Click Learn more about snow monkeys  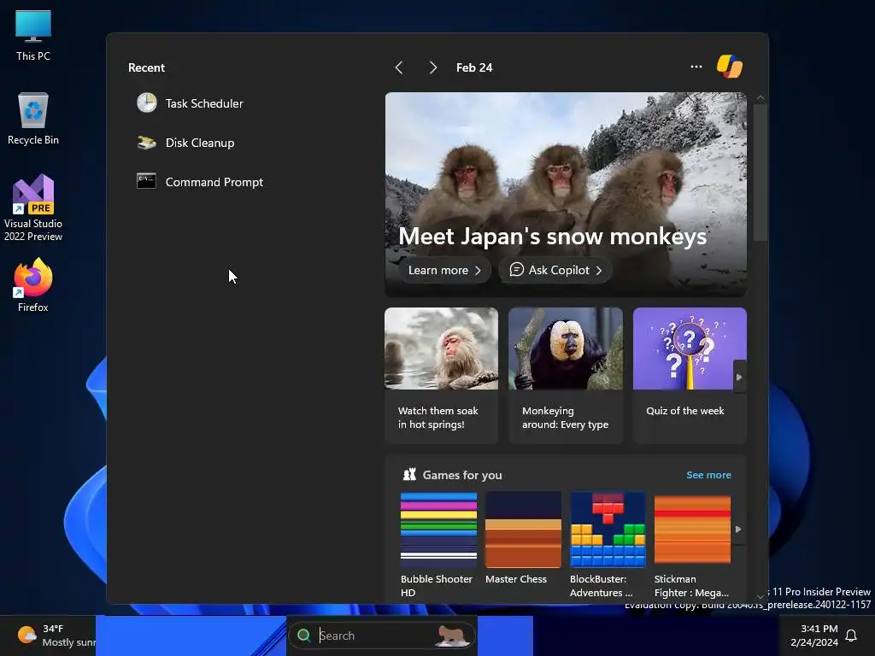444,270
